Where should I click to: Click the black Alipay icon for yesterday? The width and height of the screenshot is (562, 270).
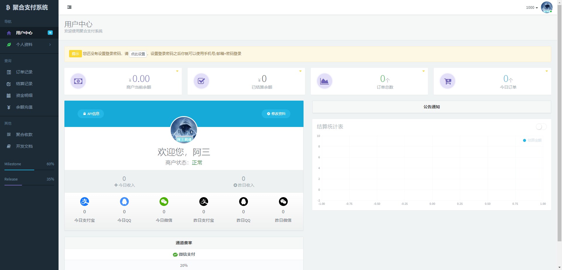pos(204,202)
